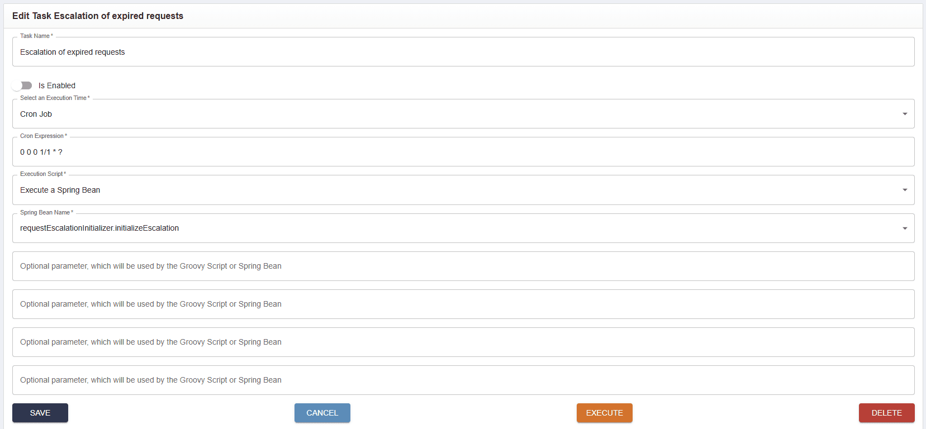
Task: Open the 'Execute a Spring Bean' combo box
Action: pos(447,190)
